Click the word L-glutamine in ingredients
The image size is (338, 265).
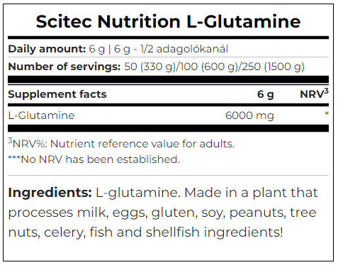[138, 193]
